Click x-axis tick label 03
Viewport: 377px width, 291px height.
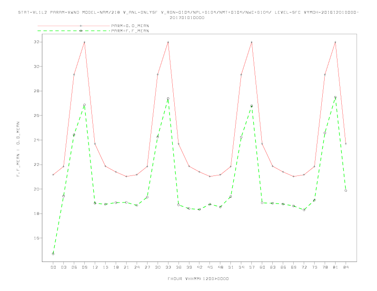pyautogui.click(x=63, y=267)
